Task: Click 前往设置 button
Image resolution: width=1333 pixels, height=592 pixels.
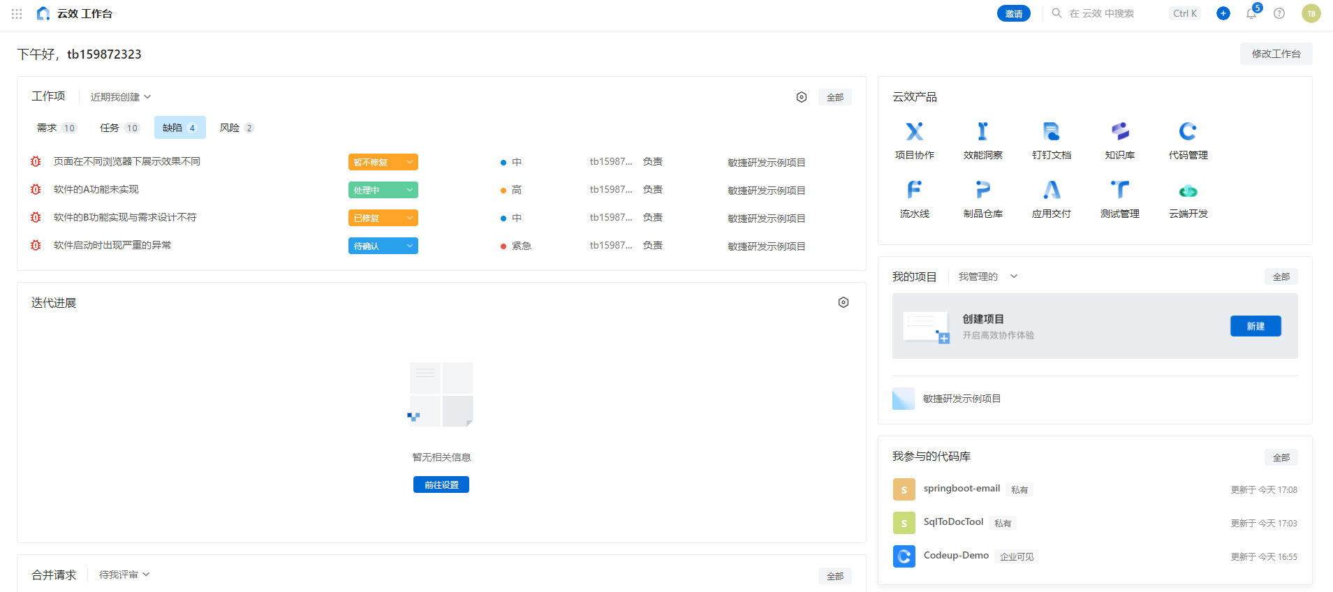Action: [441, 484]
